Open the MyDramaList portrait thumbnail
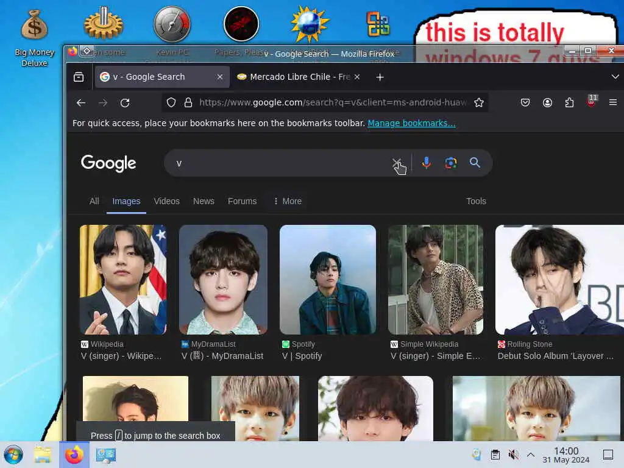Screen dimensions: 624x468 coord(223,280)
